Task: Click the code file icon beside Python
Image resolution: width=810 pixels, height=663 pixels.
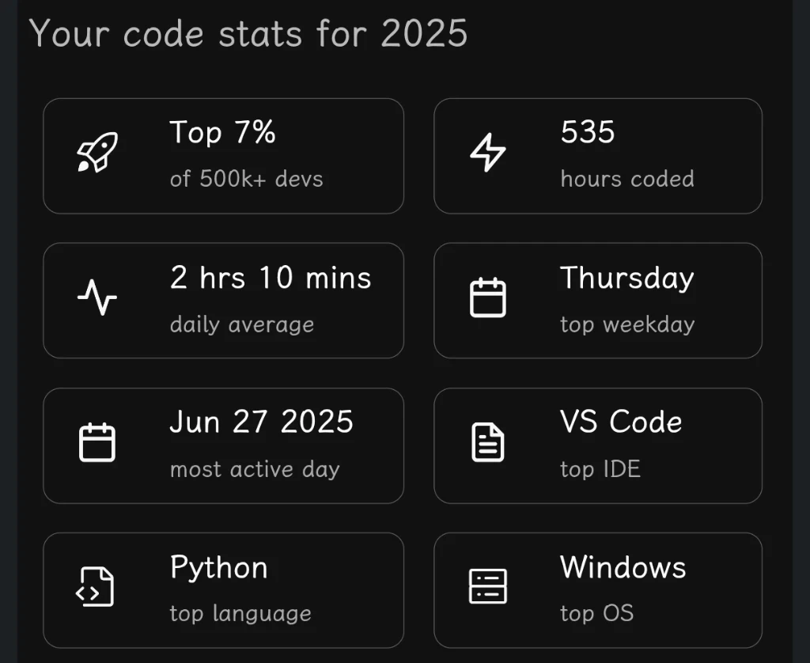Action: click(95, 586)
